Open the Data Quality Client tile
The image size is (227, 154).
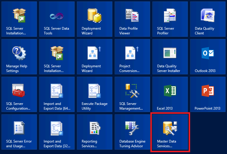coord(208,19)
